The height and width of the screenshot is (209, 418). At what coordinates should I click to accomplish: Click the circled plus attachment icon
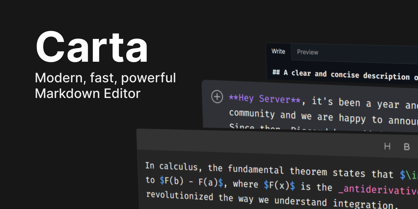click(217, 97)
